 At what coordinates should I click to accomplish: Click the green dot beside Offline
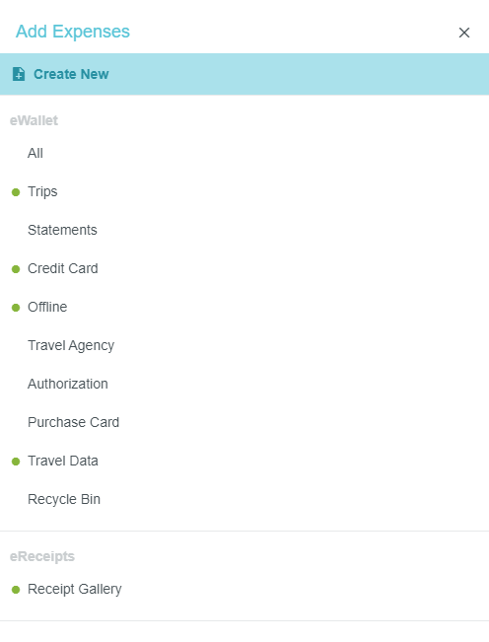[x=16, y=308]
